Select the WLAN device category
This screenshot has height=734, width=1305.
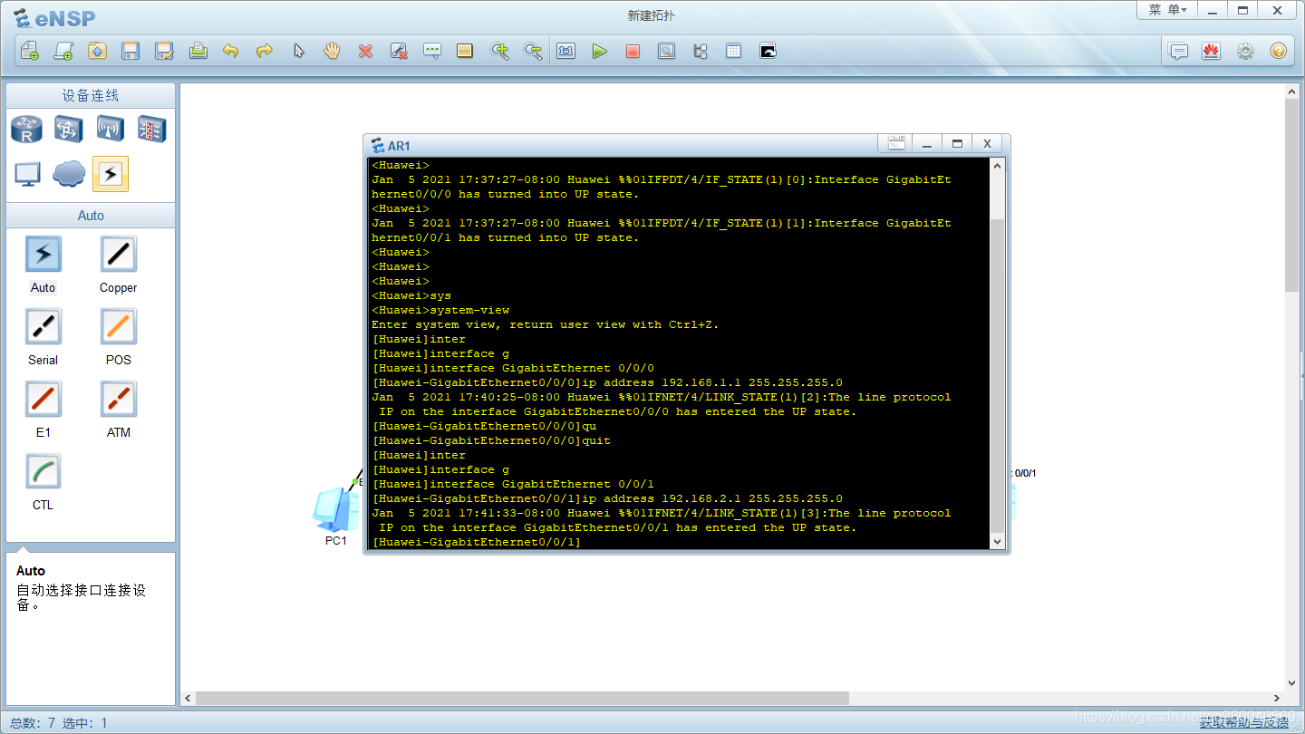(x=110, y=129)
